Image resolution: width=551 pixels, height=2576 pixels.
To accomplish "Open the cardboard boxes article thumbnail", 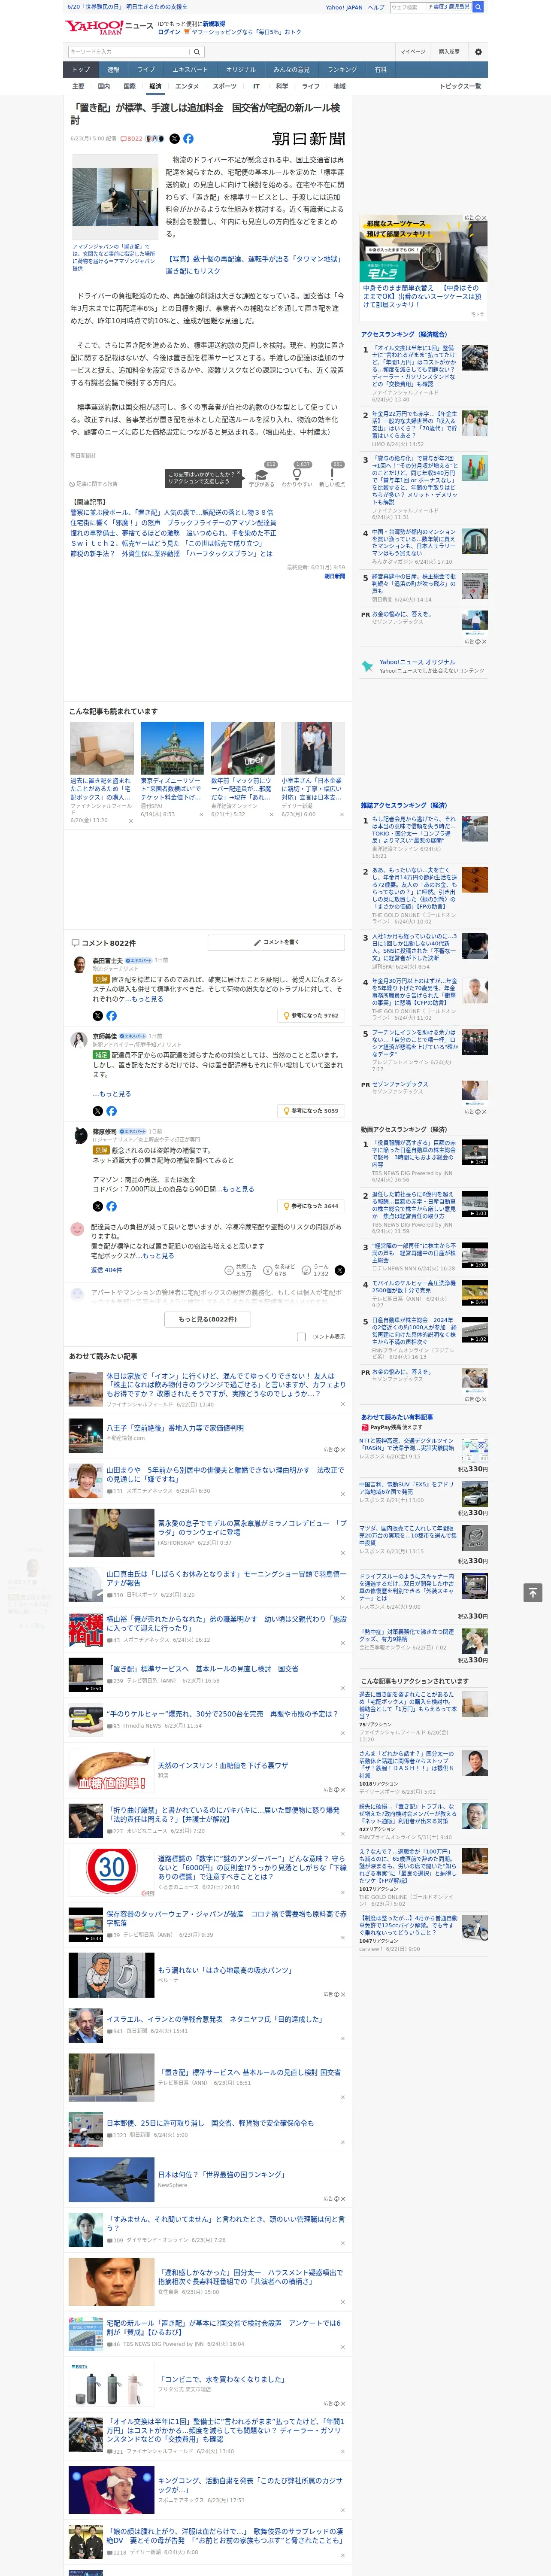I will pos(102,747).
